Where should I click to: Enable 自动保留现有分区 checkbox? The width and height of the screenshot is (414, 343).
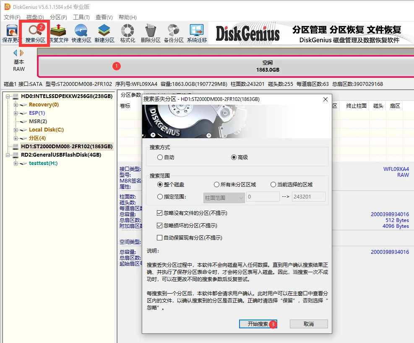[x=189, y=238]
